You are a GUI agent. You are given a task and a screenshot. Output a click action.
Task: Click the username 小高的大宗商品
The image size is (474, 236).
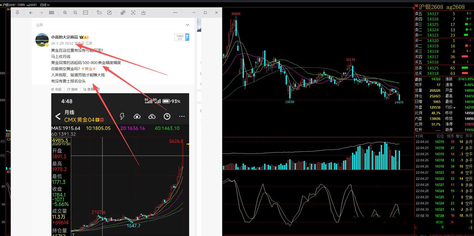pyautogui.click(x=65, y=37)
